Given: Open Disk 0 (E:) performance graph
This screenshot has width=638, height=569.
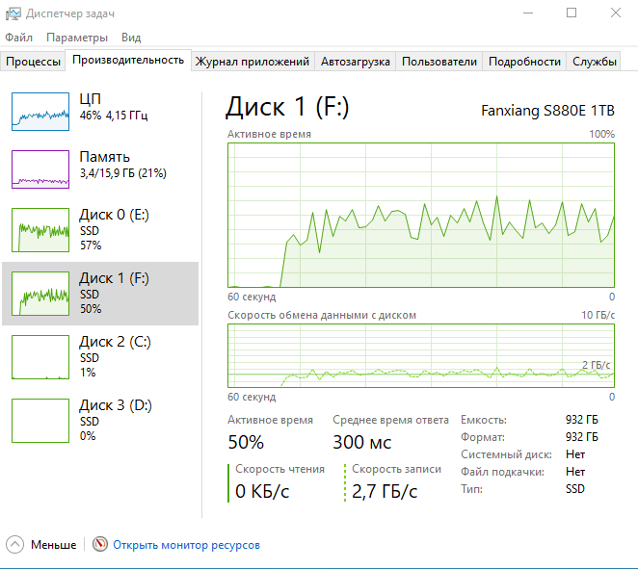Looking at the screenshot, I should point(40,231).
